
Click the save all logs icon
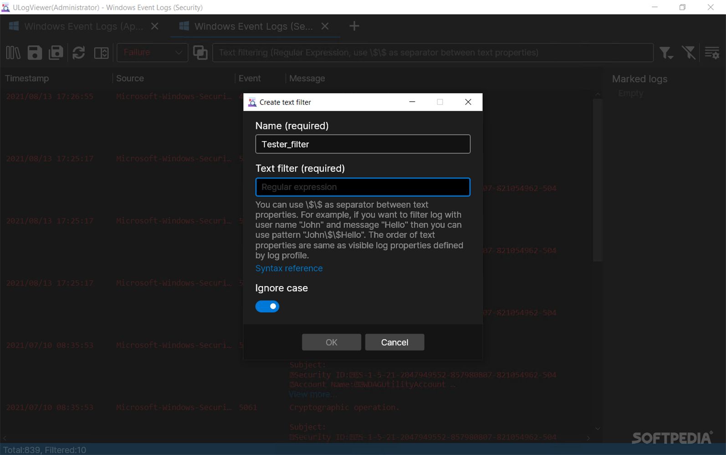click(x=56, y=53)
